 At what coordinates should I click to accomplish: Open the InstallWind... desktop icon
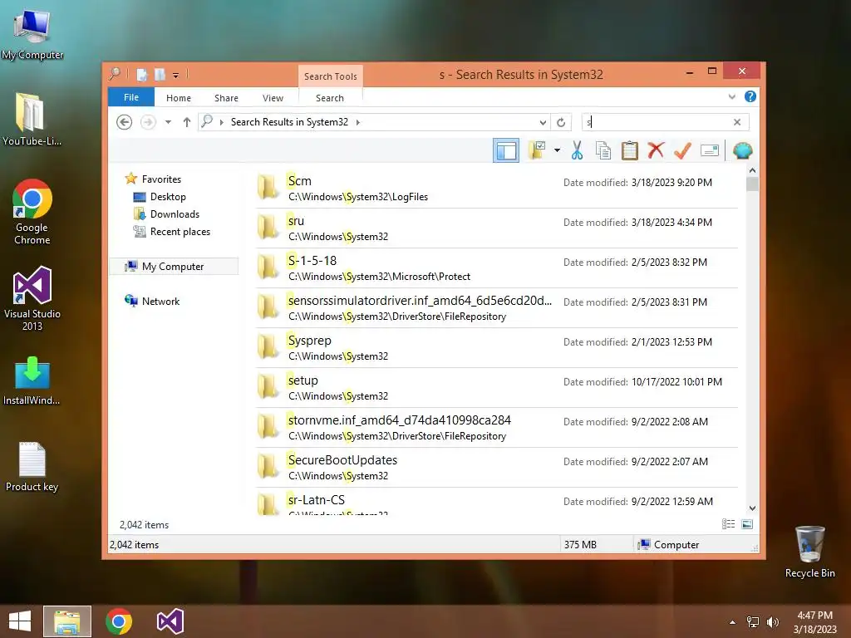[x=32, y=380]
